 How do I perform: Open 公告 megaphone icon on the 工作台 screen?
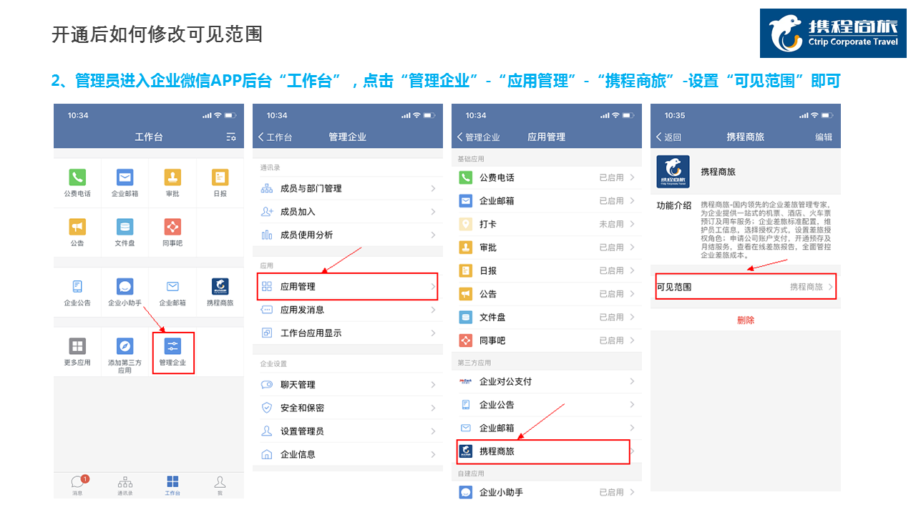pyautogui.click(x=77, y=227)
